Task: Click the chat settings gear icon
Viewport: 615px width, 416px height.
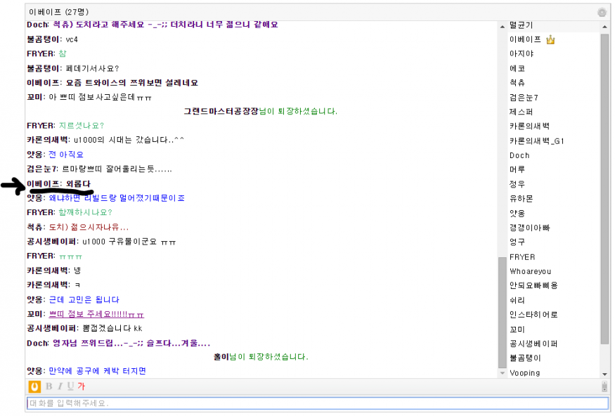Action: [x=602, y=12]
